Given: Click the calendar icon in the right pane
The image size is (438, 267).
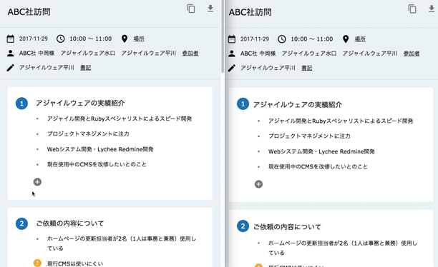Looking at the screenshot, I should click(x=232, y=39).
